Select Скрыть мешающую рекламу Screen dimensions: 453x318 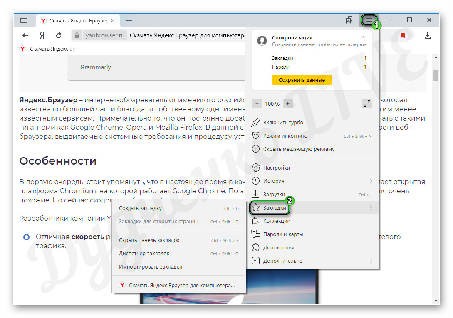[312, 149]
